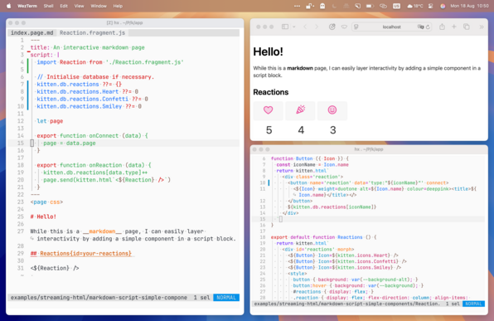
Task: Click the Heart reaction button
Action: pyautogui.click(x=268, y=110)
